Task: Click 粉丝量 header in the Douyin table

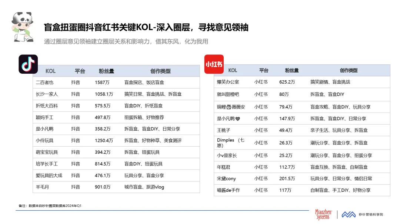Action: 106,71
